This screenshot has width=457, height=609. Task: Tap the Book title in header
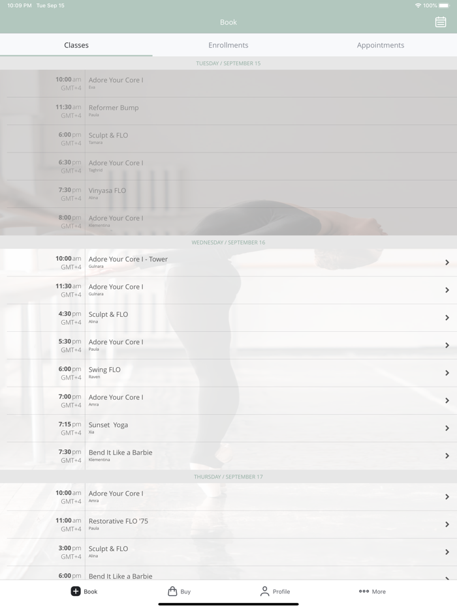228,22
